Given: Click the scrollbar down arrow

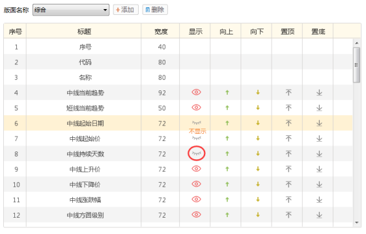Looking at the screenshot, I should [x=356, y=222].
